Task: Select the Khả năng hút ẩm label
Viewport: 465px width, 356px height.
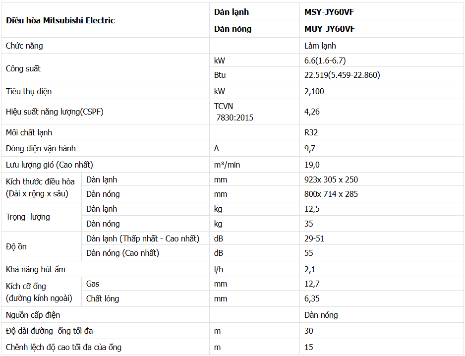Action: tap(36, 269)
